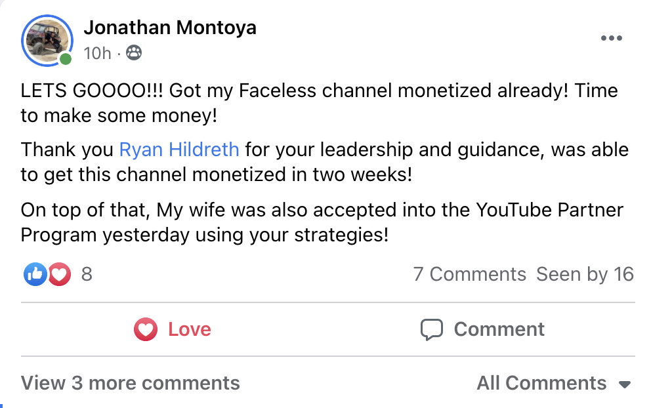Show the 7 Comments list
This screenshot has height=408, width=651.
(469, 274)
